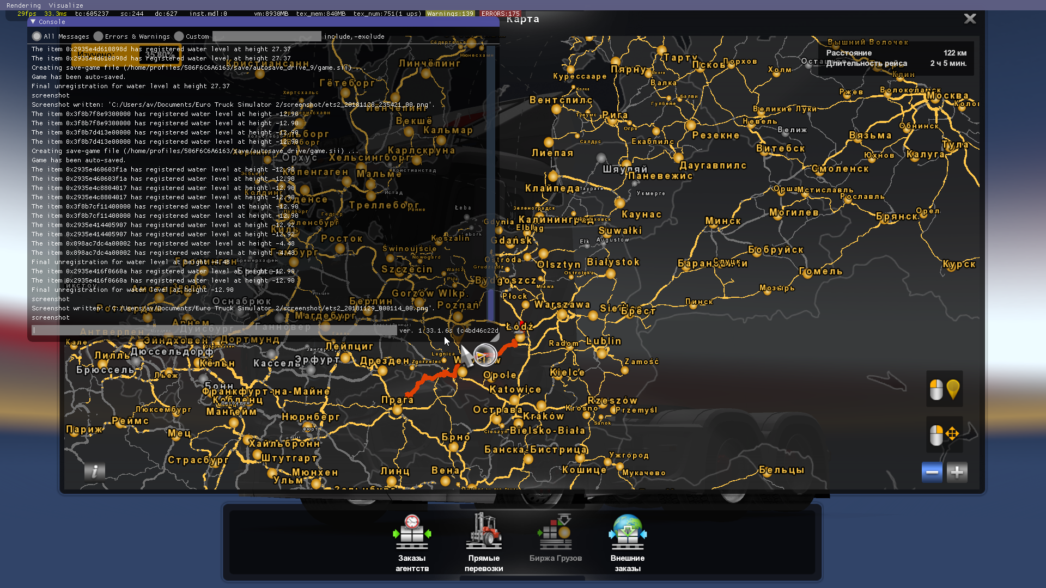The image size is (1046, 588).
Task: Click the Warnings:139 indicator
Action: (x=450, y=14)
